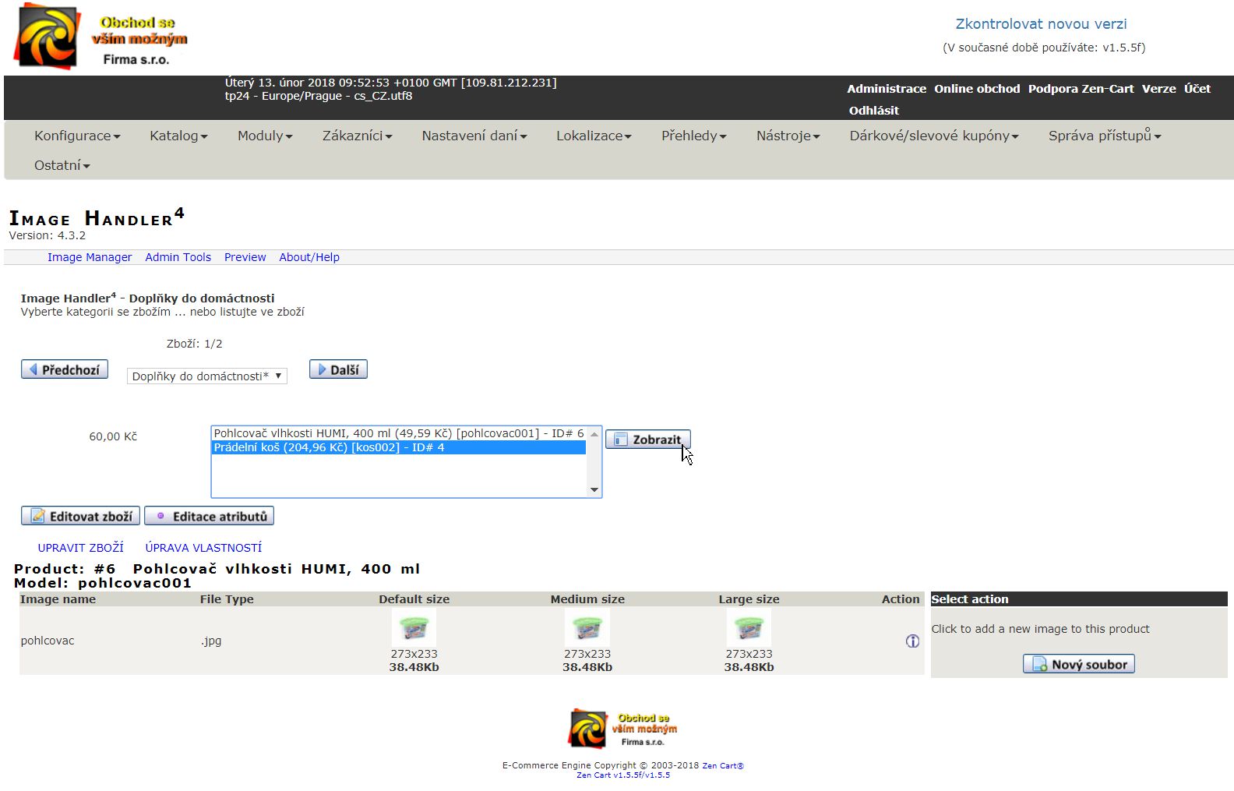
Task: Click the Zkontrolovat novou verzi link
Action: [x=1041, y=24]
